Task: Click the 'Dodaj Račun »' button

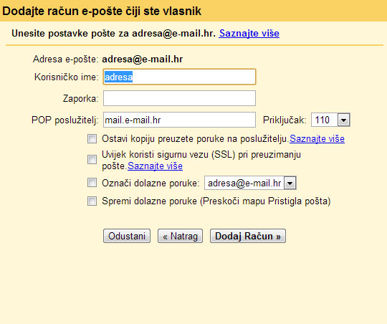Action: coord(248,236)
